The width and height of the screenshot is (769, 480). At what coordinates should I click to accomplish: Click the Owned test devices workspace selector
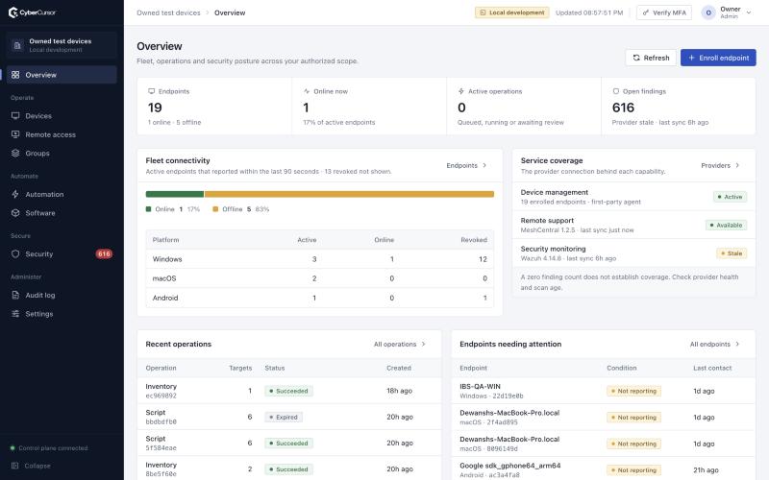pyautogui.click(x=62, y=45)
